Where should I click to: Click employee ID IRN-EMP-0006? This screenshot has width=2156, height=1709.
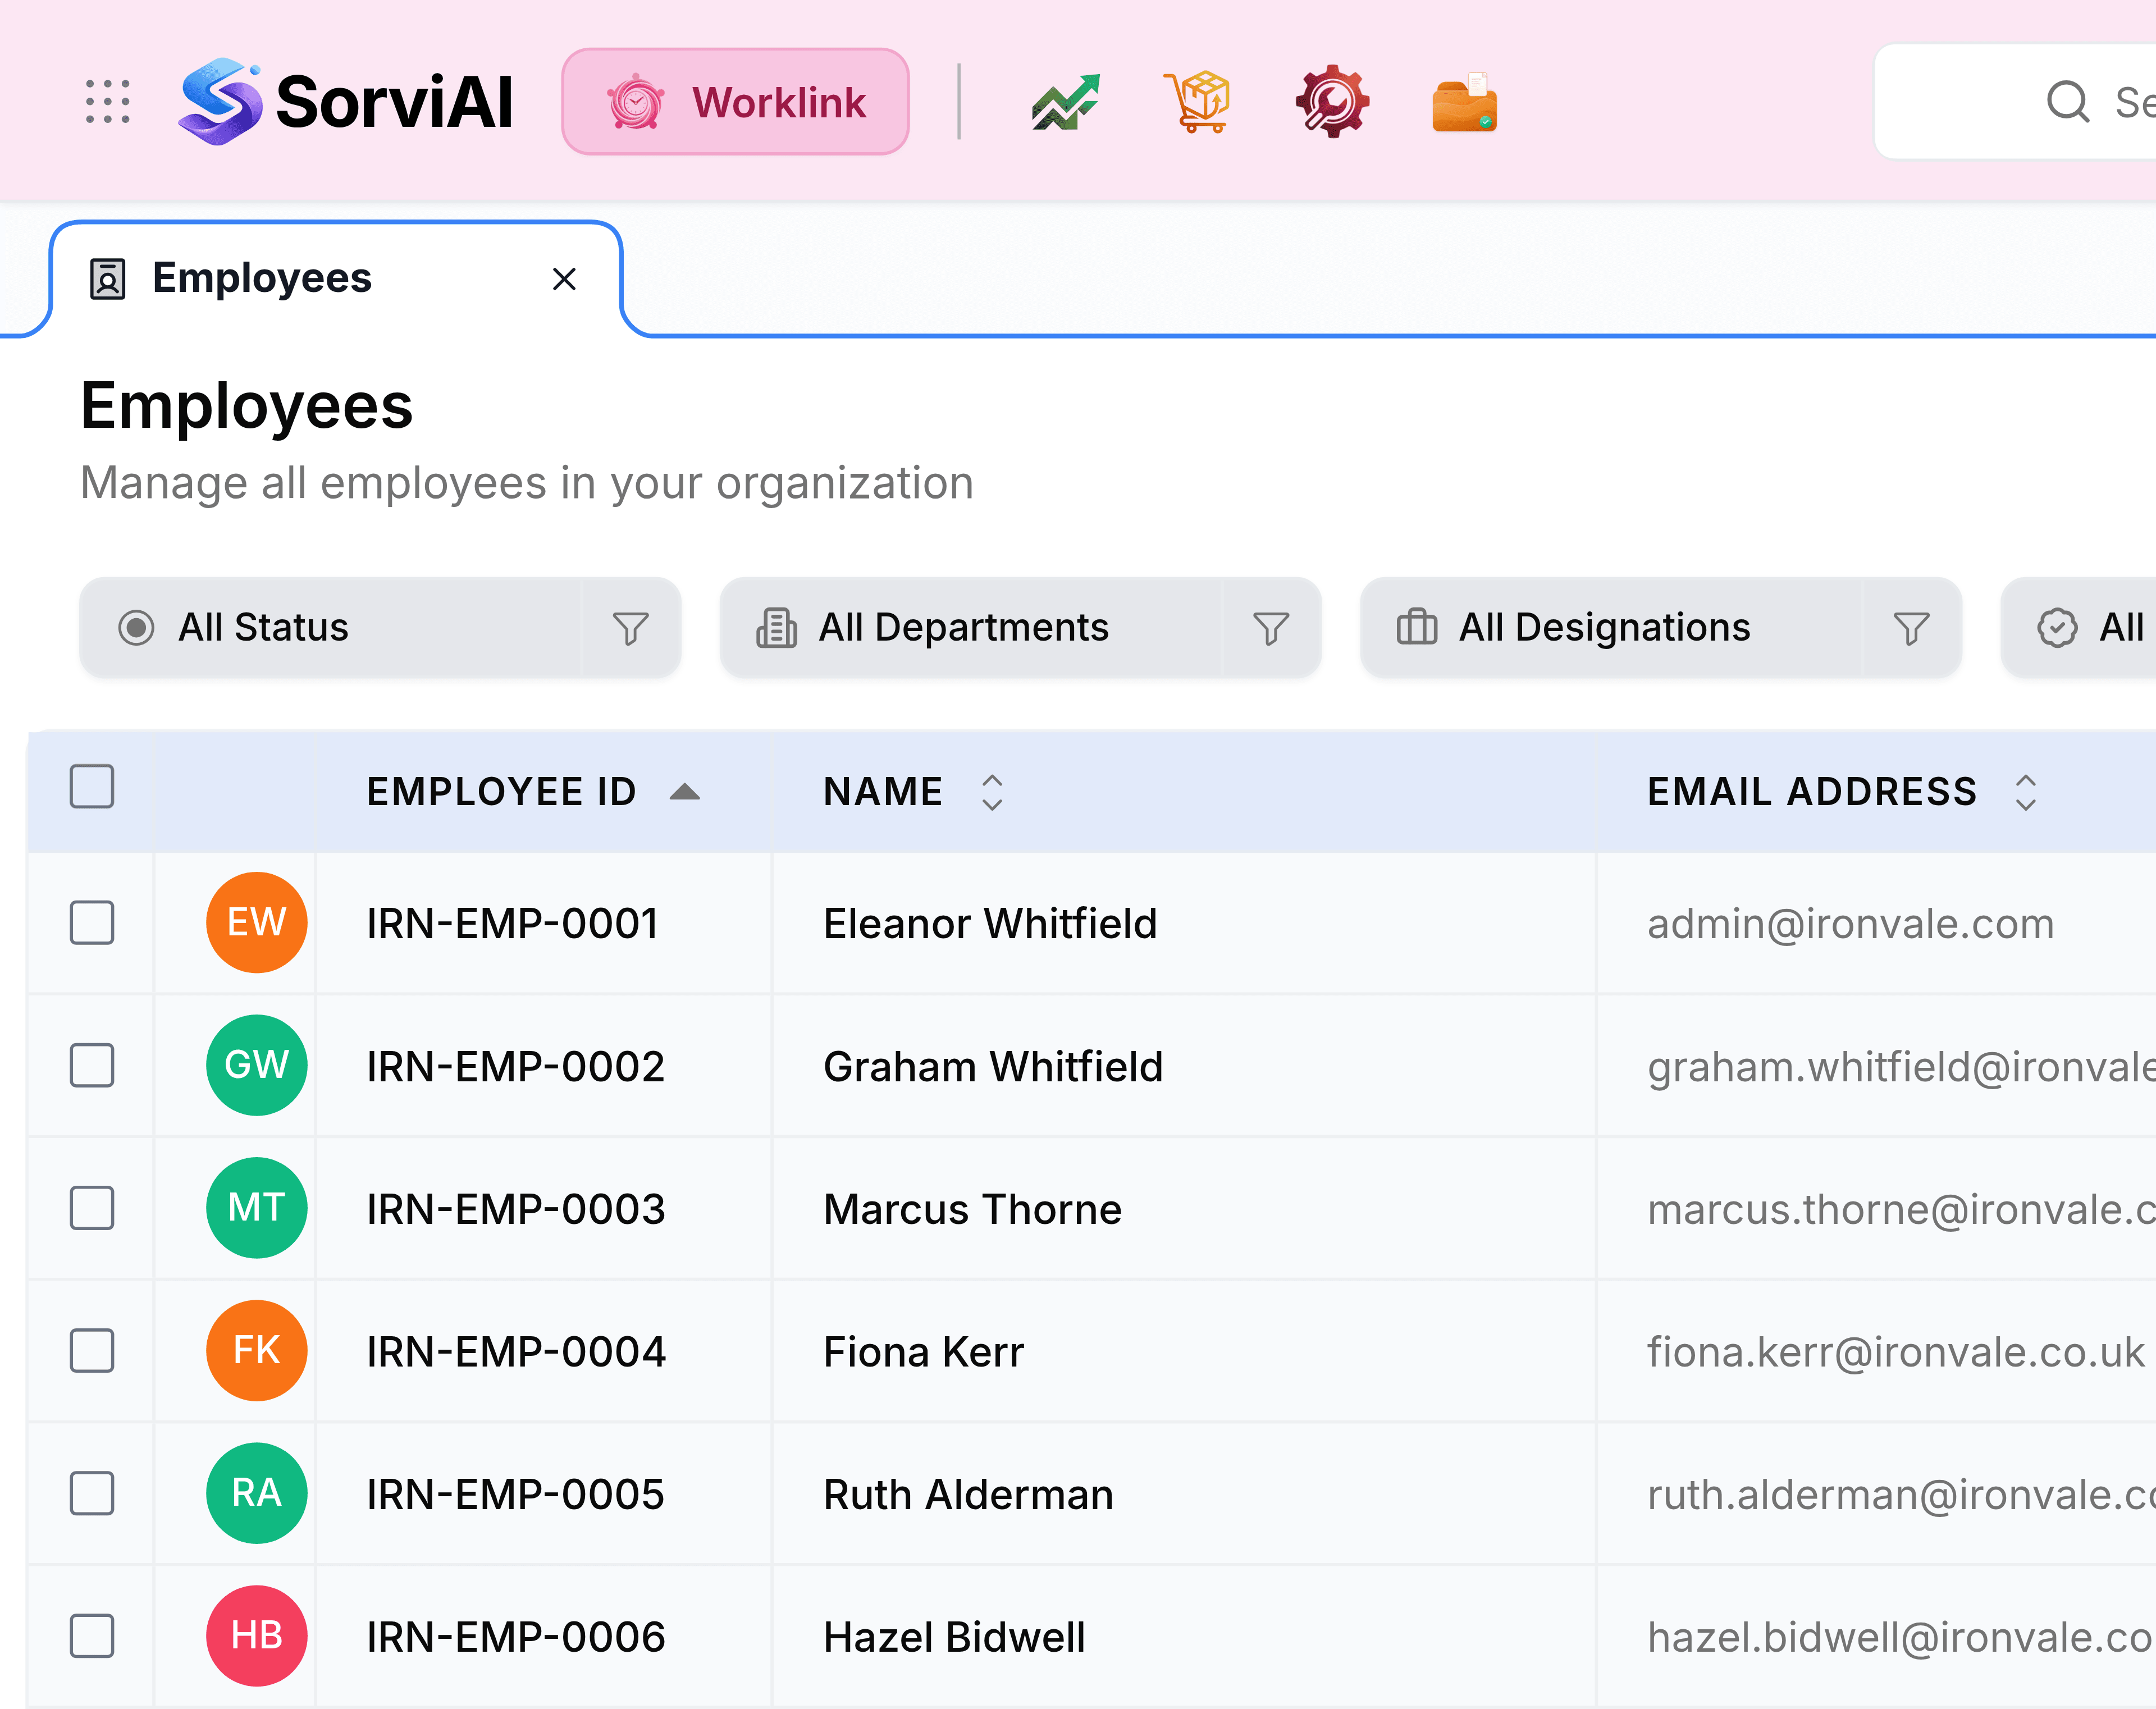pyautogui.click(x=516, y=1638)
